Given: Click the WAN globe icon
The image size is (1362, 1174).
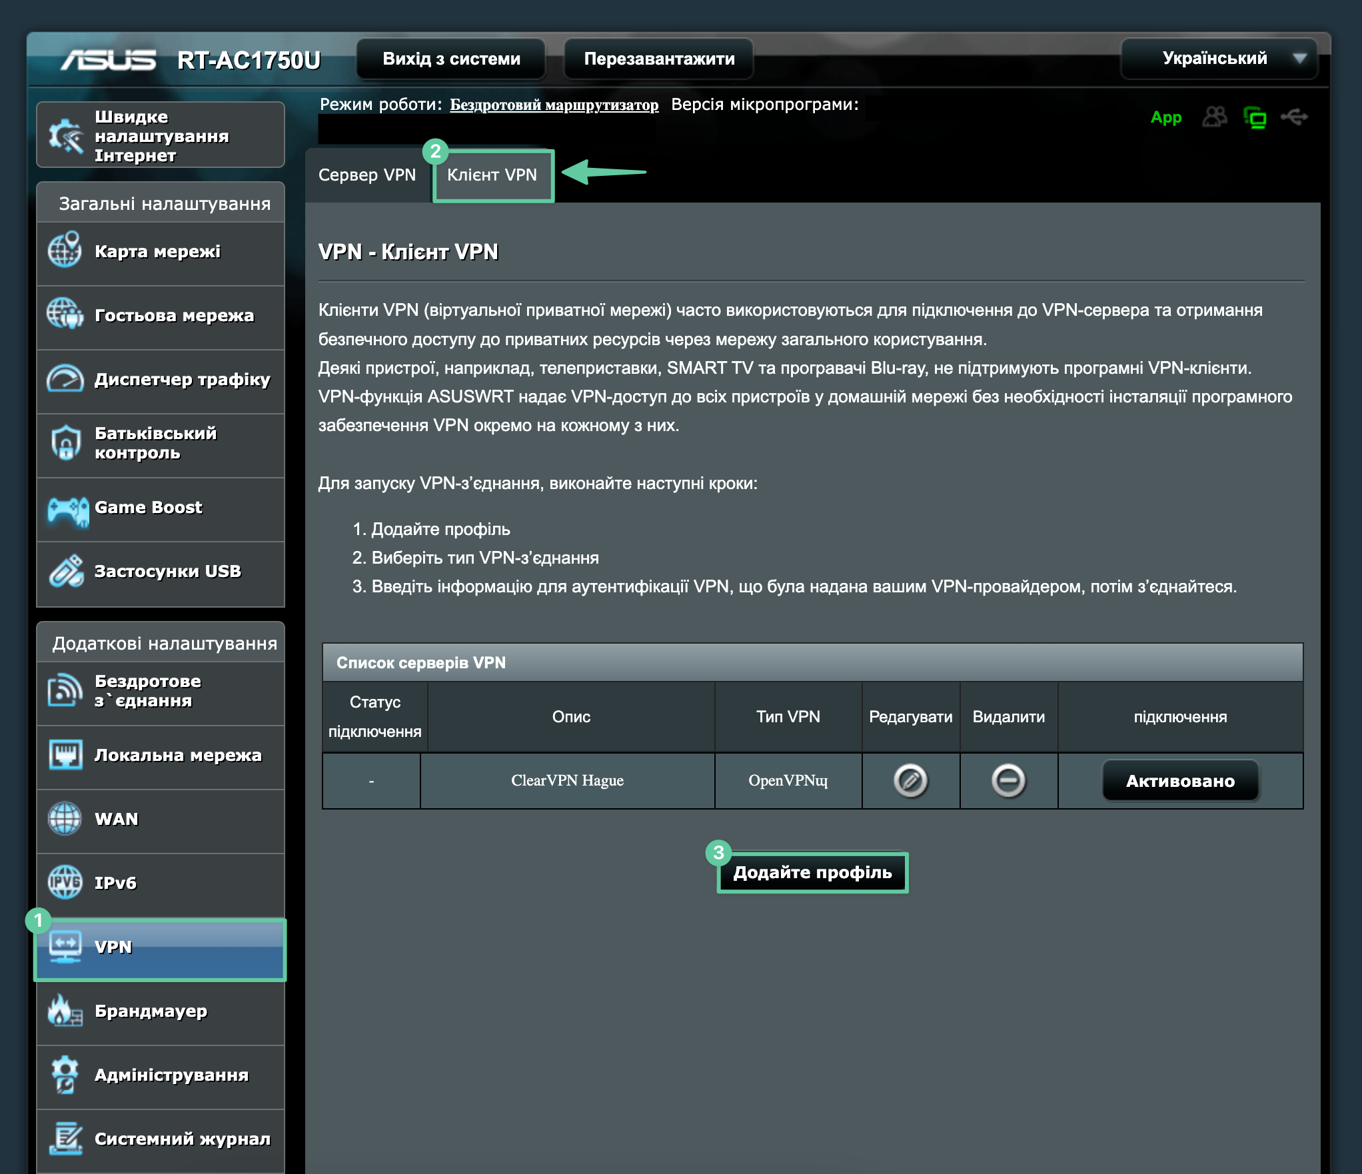Looking at the screenshot, I should click(x=65, y=819).
